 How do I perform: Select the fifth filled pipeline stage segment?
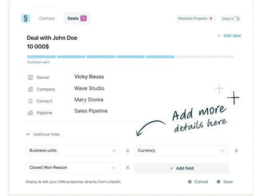coord(160,56)
